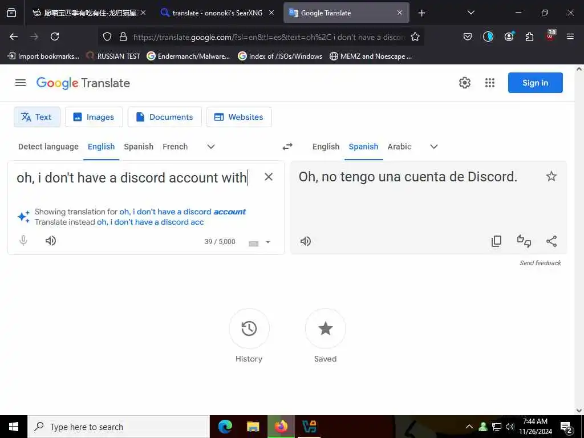This screenshot has height=438, width=584.
Task: Open Google Translate settings gear
Action: 464,83
